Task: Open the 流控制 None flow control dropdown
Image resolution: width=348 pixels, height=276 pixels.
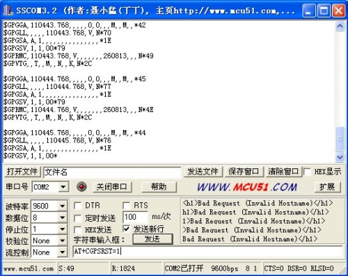Action: 62,252
